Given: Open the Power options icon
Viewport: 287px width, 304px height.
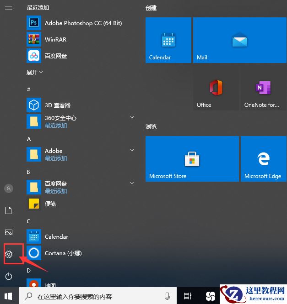Looking at the screenshot, I should [9, 276].
